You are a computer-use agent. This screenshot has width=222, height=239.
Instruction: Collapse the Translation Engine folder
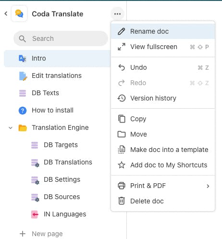click(x=11, y=128)
